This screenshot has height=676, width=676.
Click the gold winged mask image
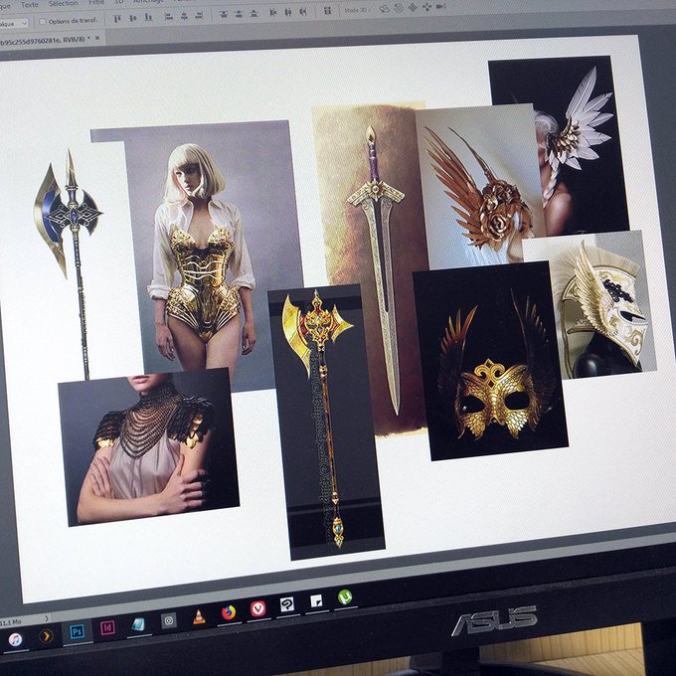(490, 361)
